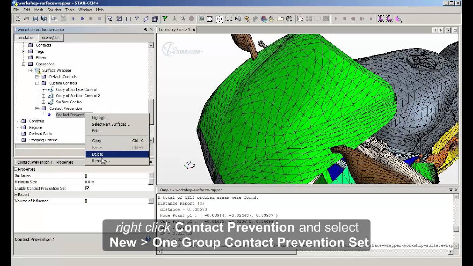
Task: Click the ellipsis button beside Minimum Size
Action: 151,182
